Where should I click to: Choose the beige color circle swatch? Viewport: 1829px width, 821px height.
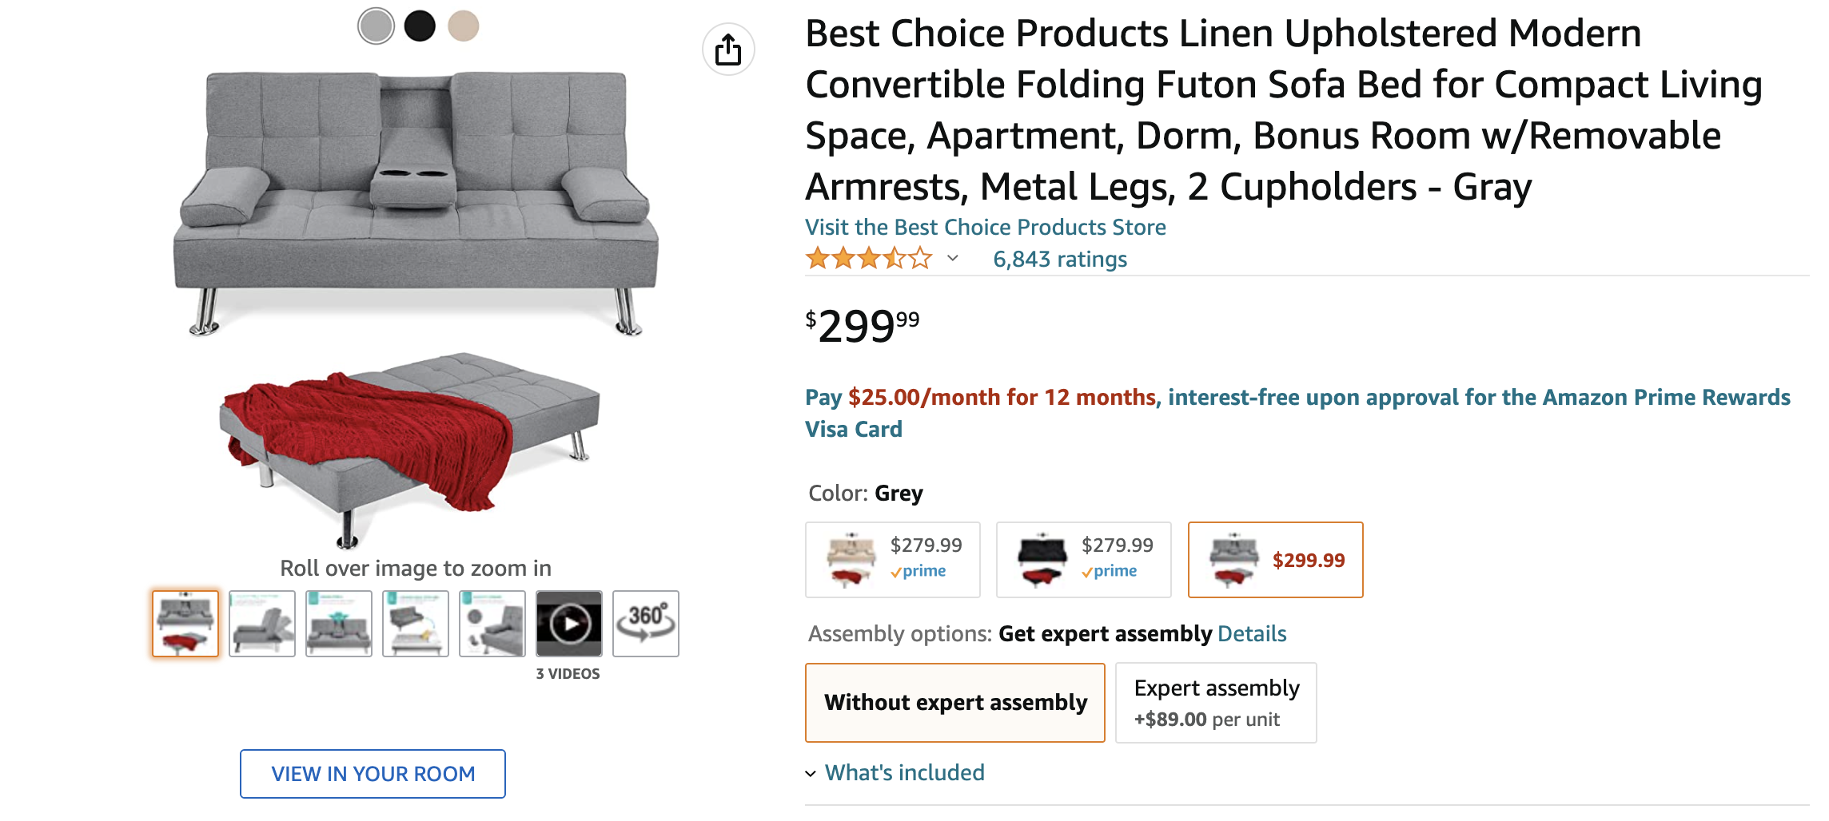point(464,26)
